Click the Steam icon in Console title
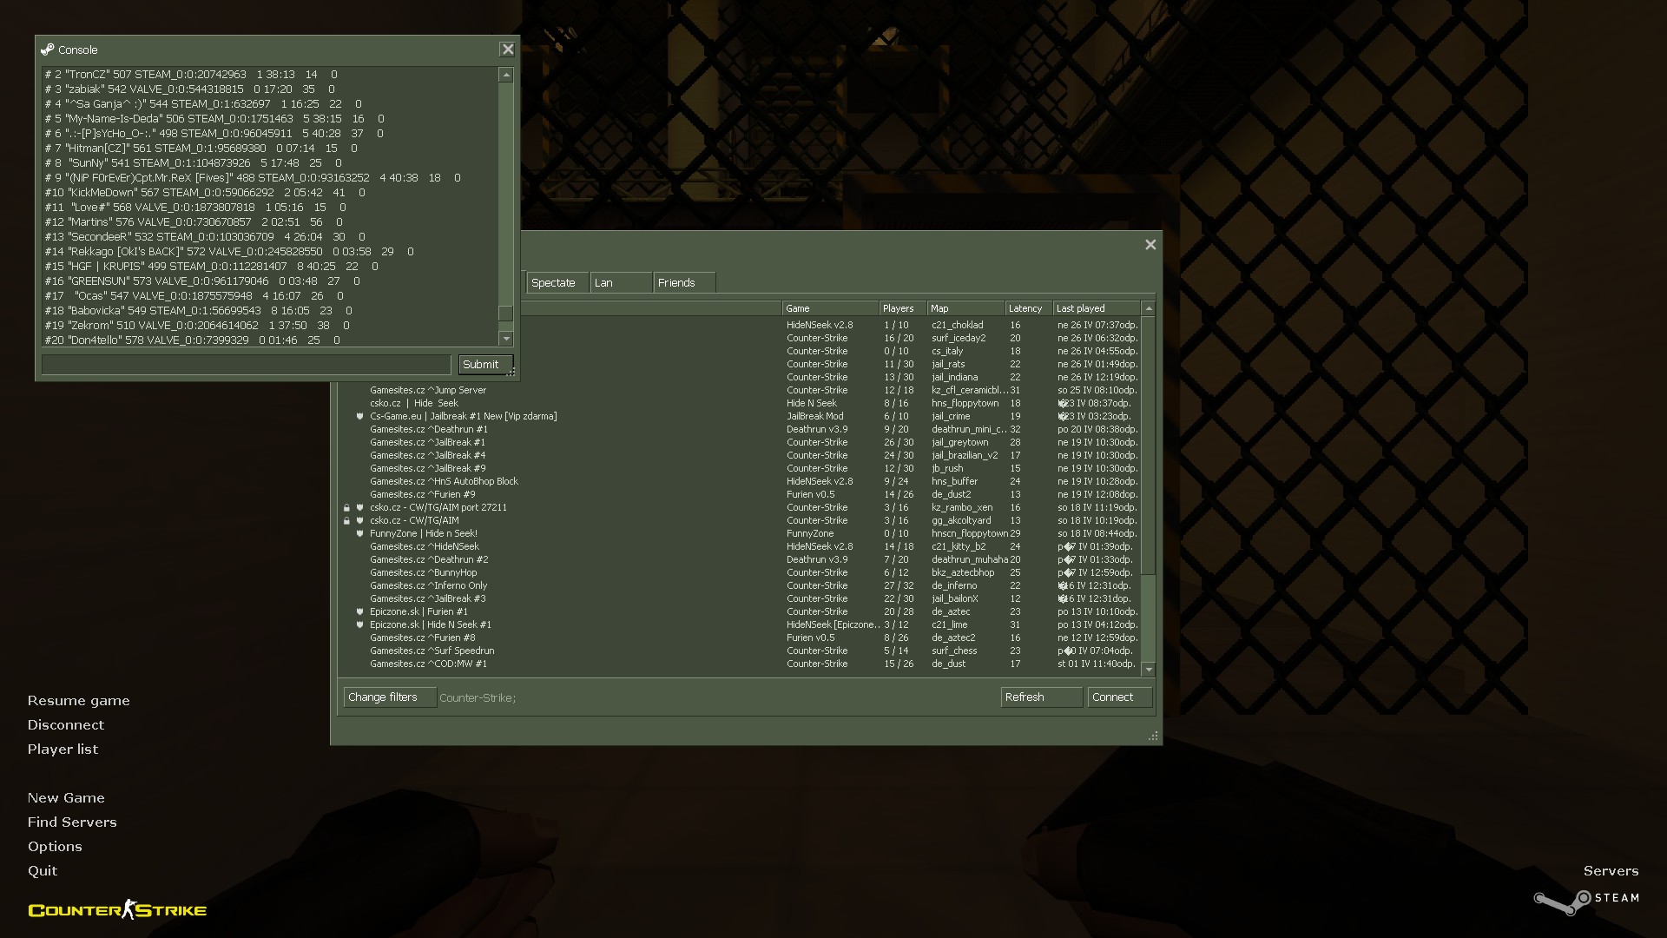The image size is (1667, 938). pyautogui.click(x=48, y=50)
